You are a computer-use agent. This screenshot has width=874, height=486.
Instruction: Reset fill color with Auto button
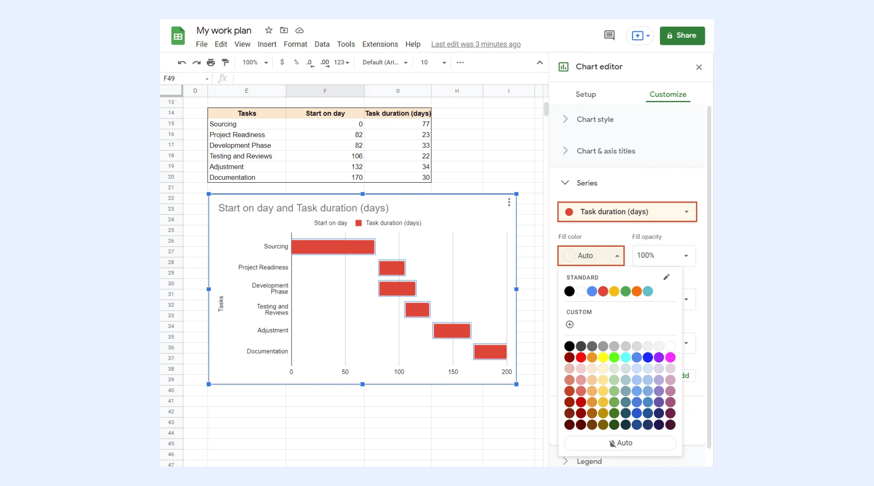point(620,443)
